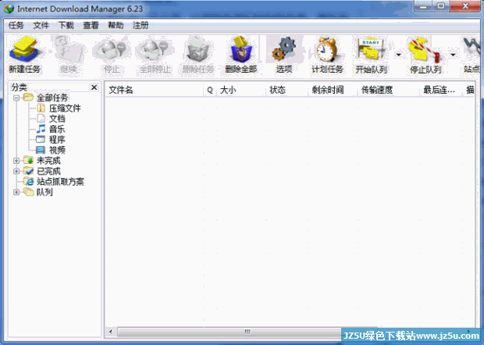This screenshot has width=484, height=345.
Task: Close the 分类 categories panel
Action: pos(94,87)
